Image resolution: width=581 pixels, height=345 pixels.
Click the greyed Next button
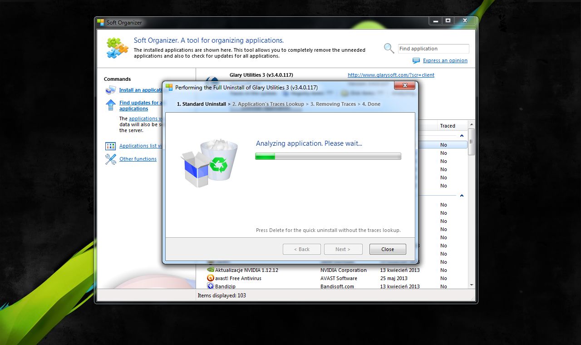(343, 249)
